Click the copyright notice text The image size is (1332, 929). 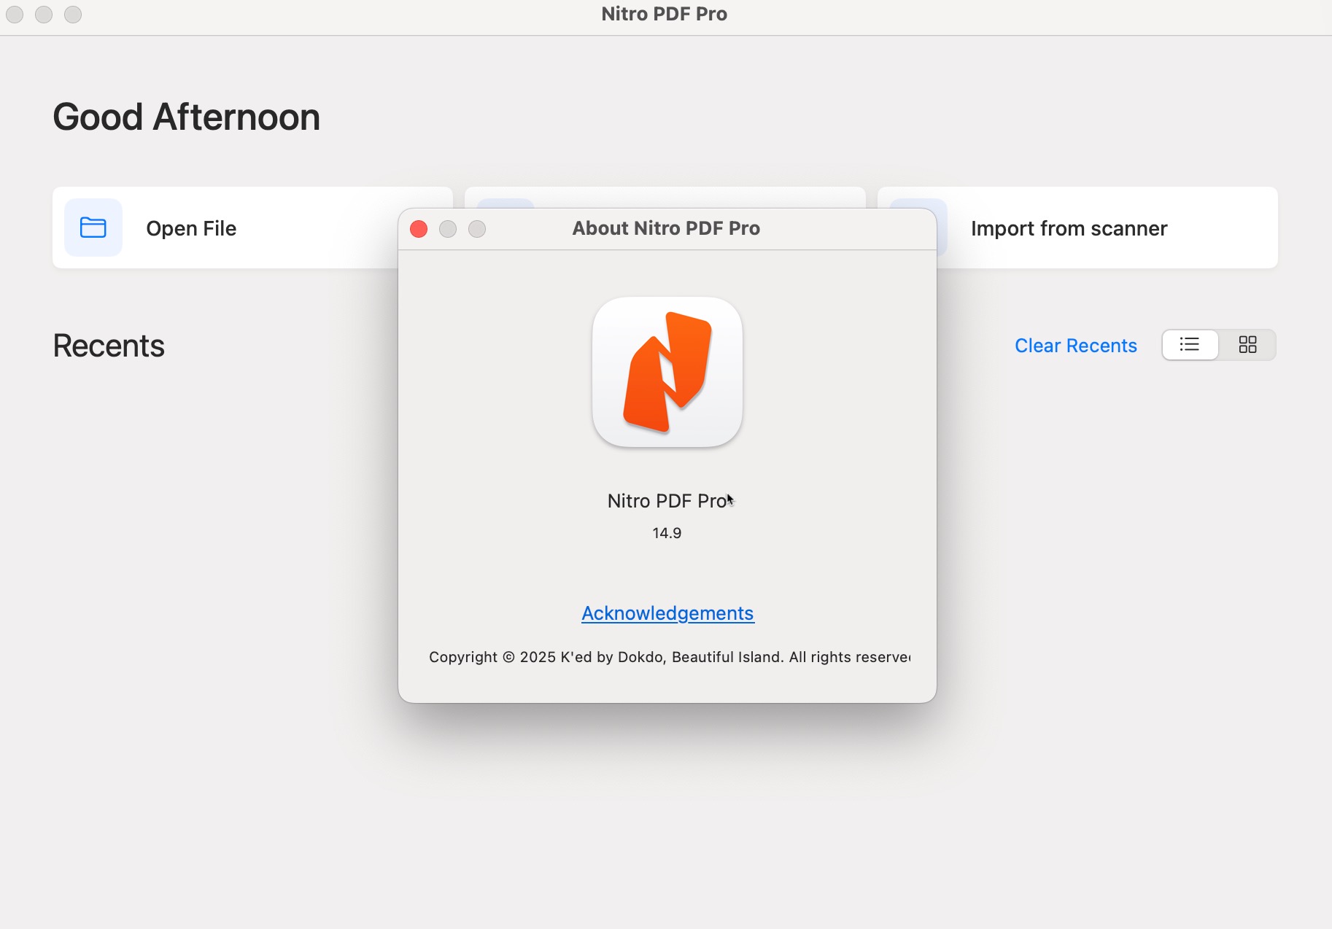(670, 657)
